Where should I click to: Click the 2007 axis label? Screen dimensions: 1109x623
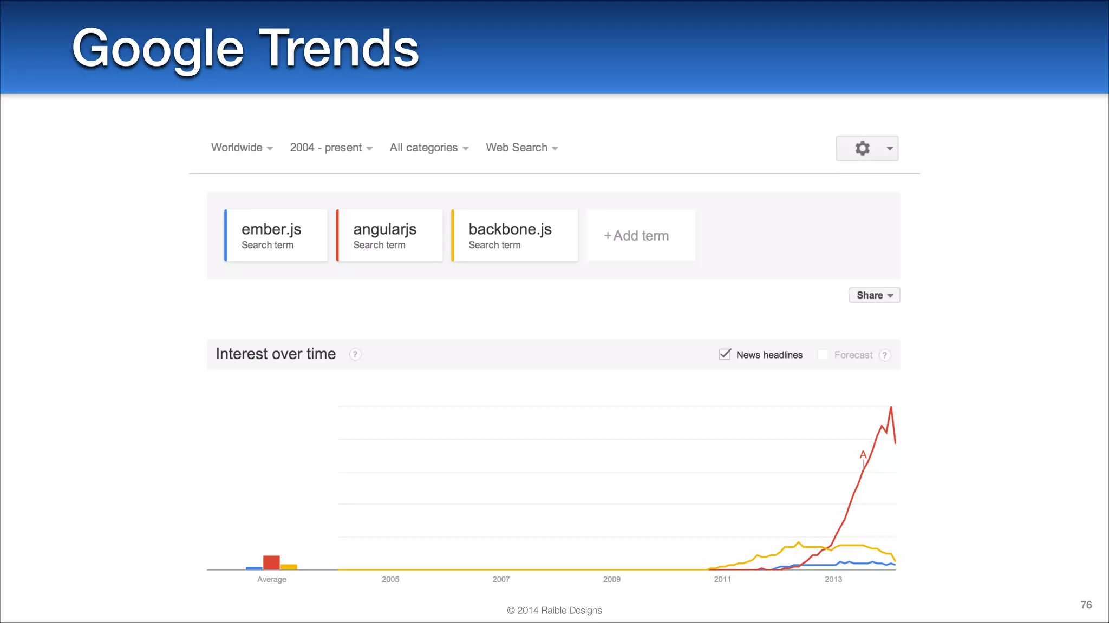tap(501, 579)
